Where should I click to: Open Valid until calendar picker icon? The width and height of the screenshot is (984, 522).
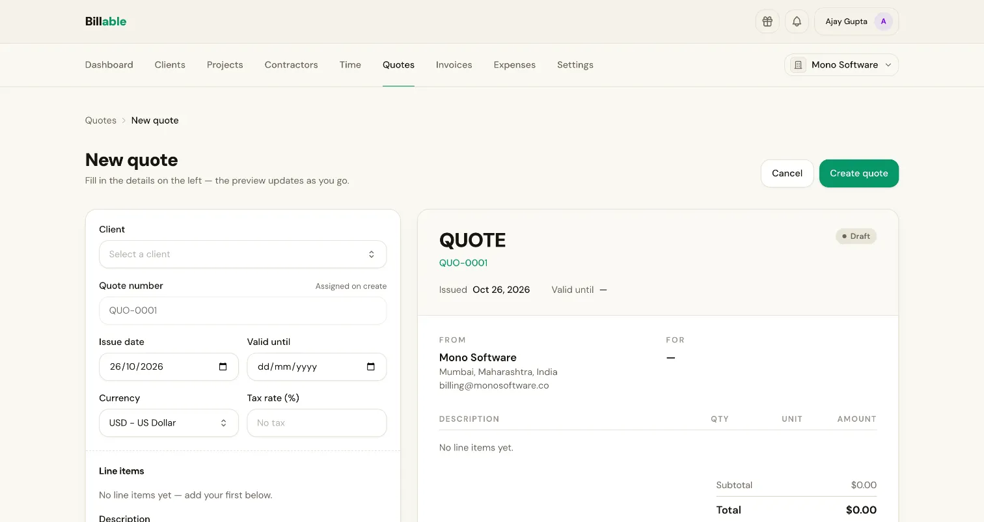pos(371,366)
